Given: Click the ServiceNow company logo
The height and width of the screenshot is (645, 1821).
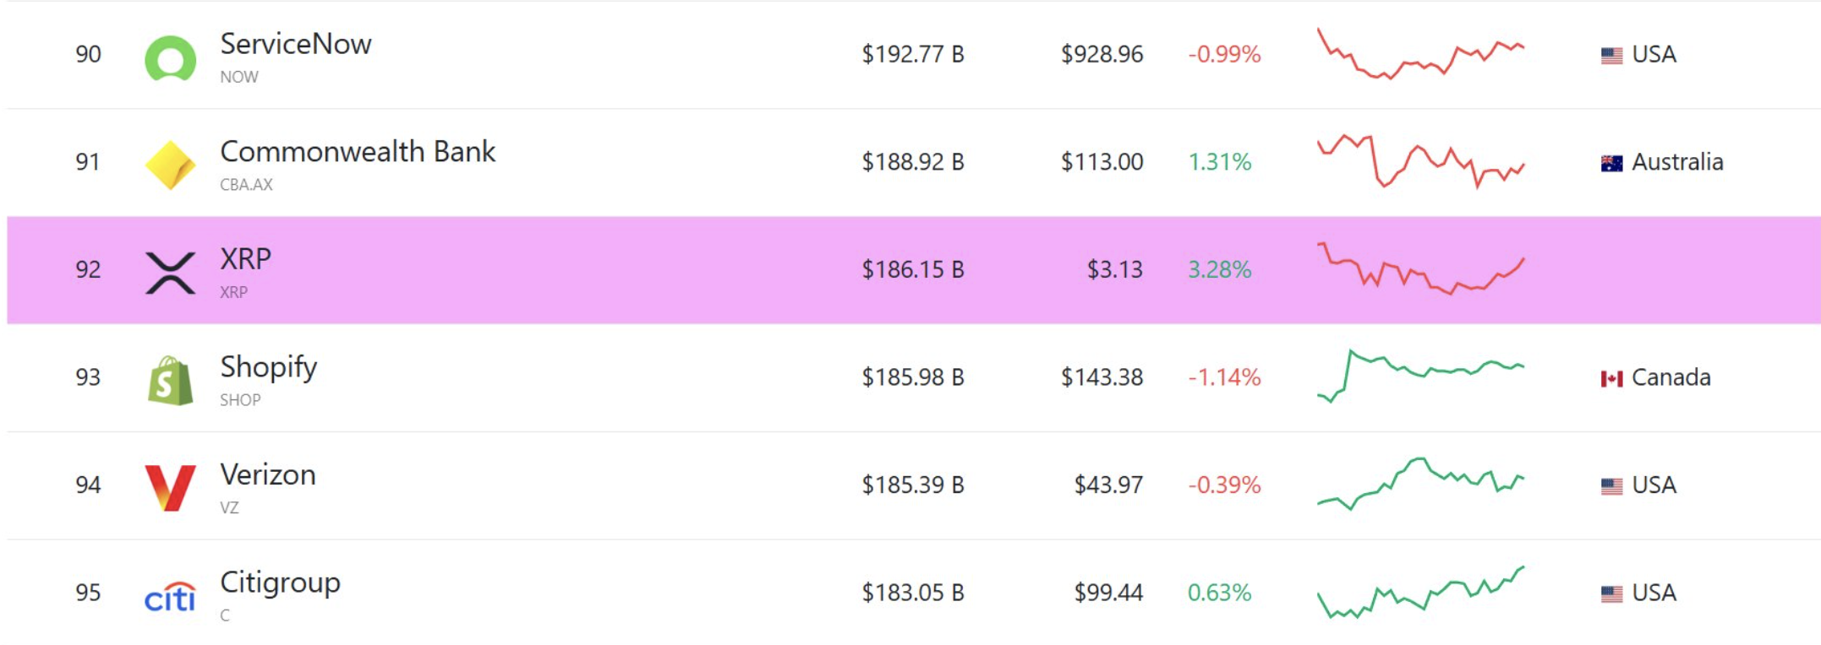Looking at the screenshot, I should (170, 56).
